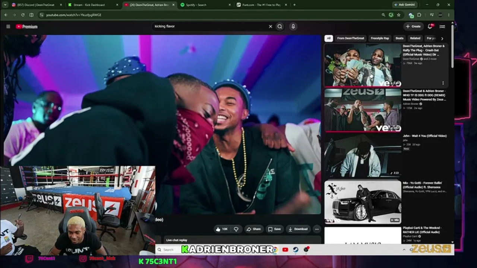Open a new browser tab
477x268 pixels.
294,5
